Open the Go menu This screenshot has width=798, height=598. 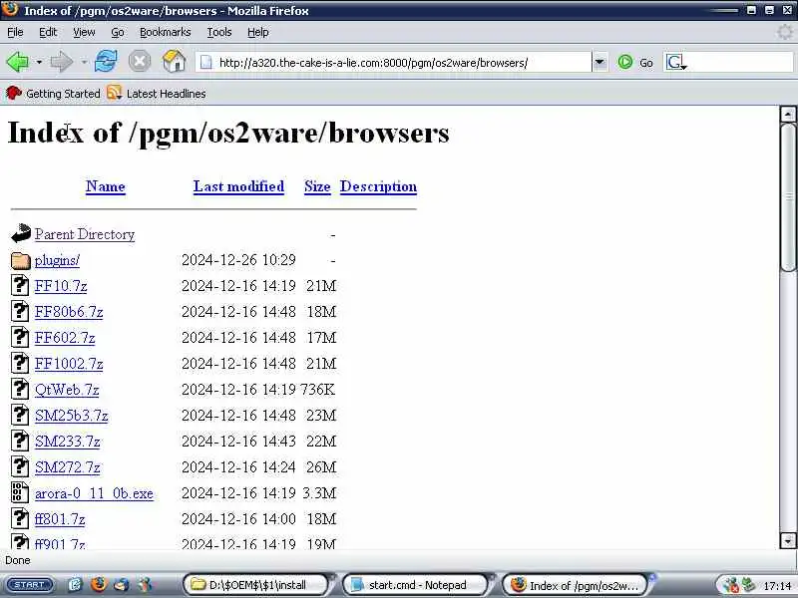pos(118,32)
